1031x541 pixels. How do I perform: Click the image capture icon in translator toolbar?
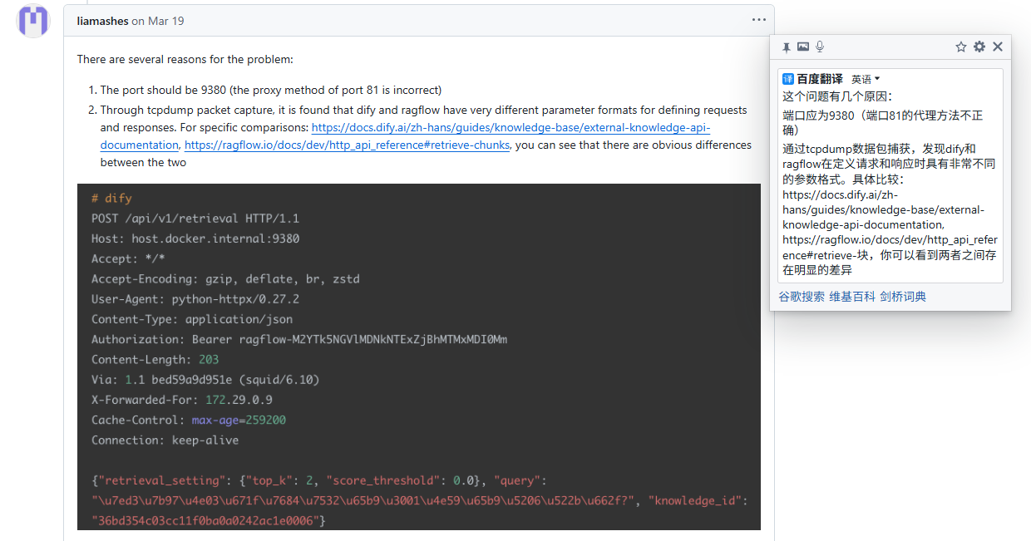802,47
